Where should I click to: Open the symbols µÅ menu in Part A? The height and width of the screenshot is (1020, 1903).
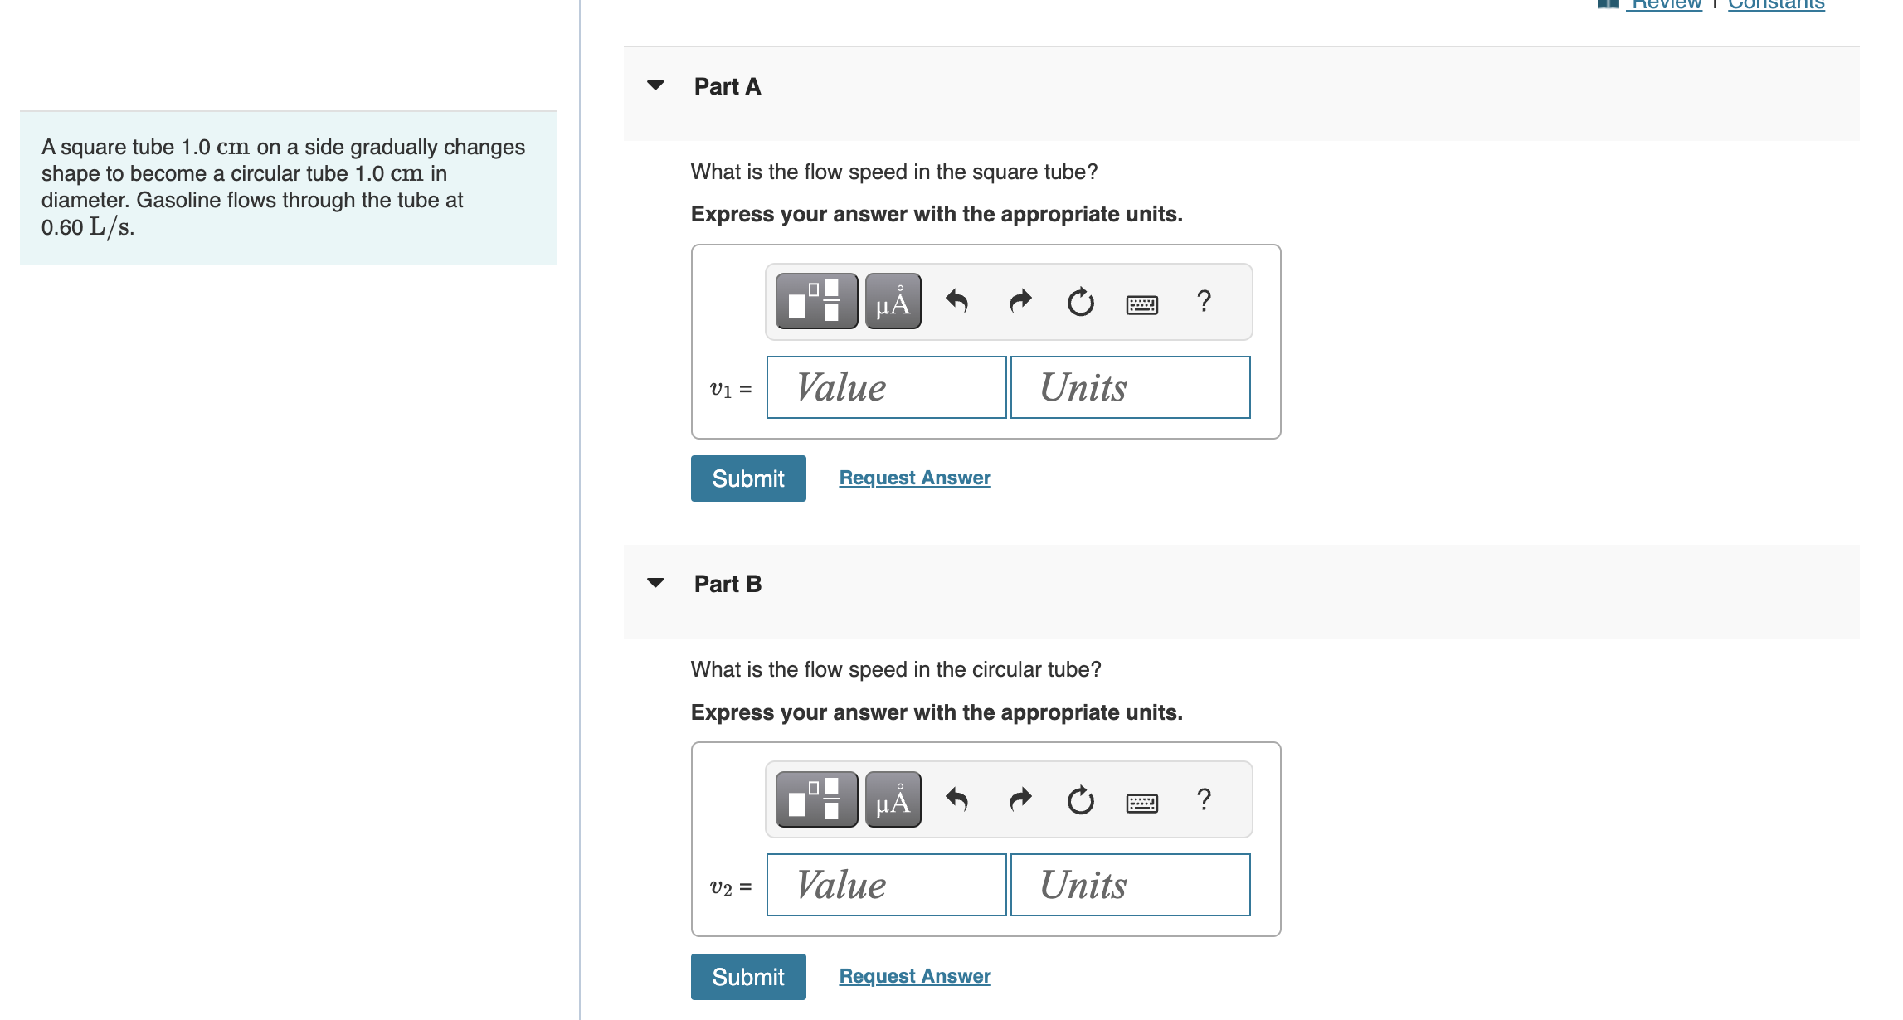click(893, 301)
